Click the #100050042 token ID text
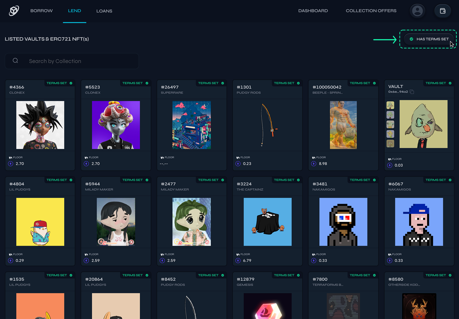This screenshot has width=459, height=319. pos(327,87)
